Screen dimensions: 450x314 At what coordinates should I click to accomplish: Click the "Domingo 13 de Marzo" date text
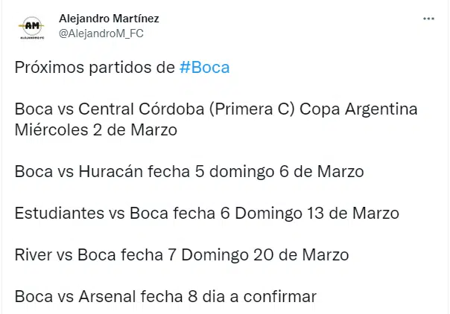click(x=319, y=214)
